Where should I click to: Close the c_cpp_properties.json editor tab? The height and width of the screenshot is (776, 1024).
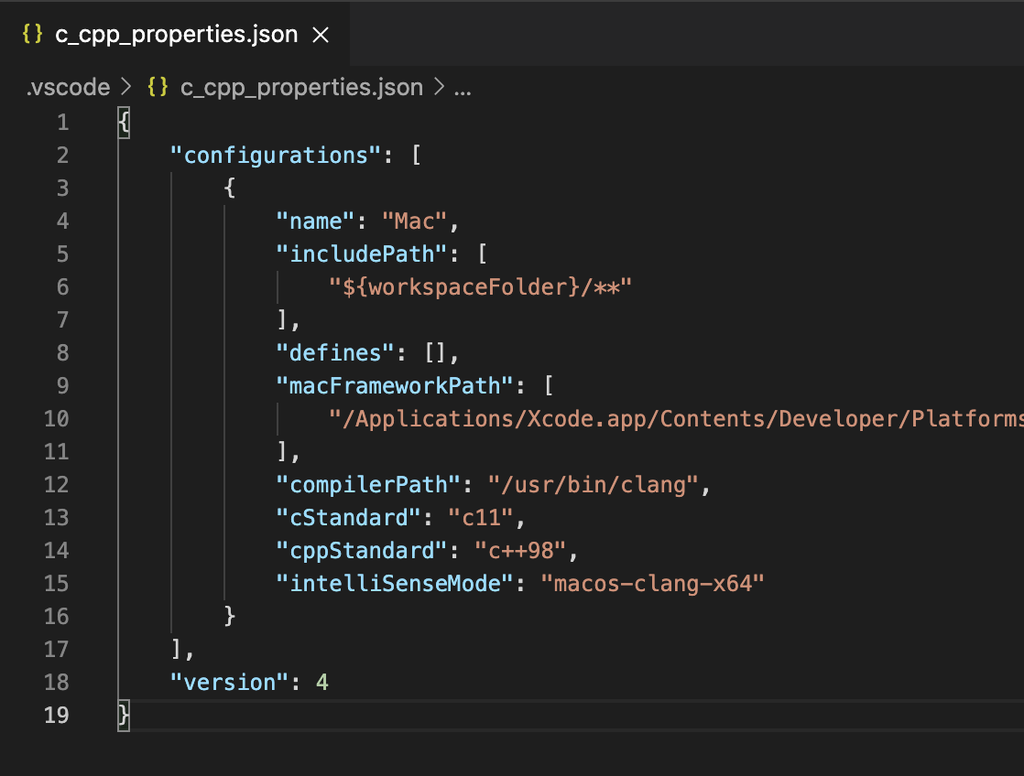coord(321,33)
